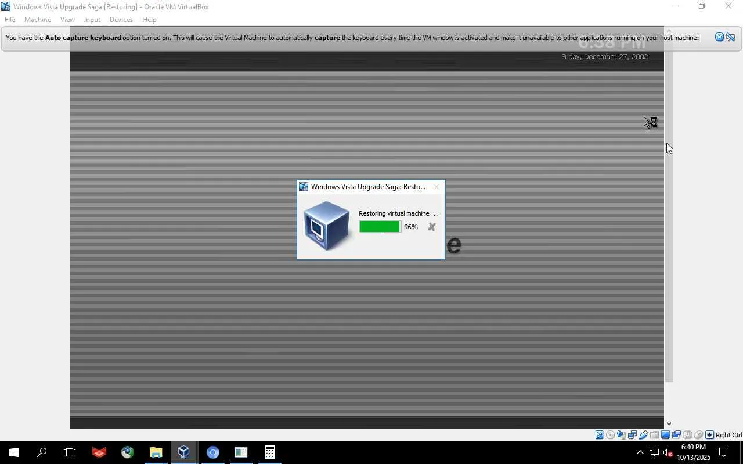Click the scroll-up arrow of the VM view

669,30
